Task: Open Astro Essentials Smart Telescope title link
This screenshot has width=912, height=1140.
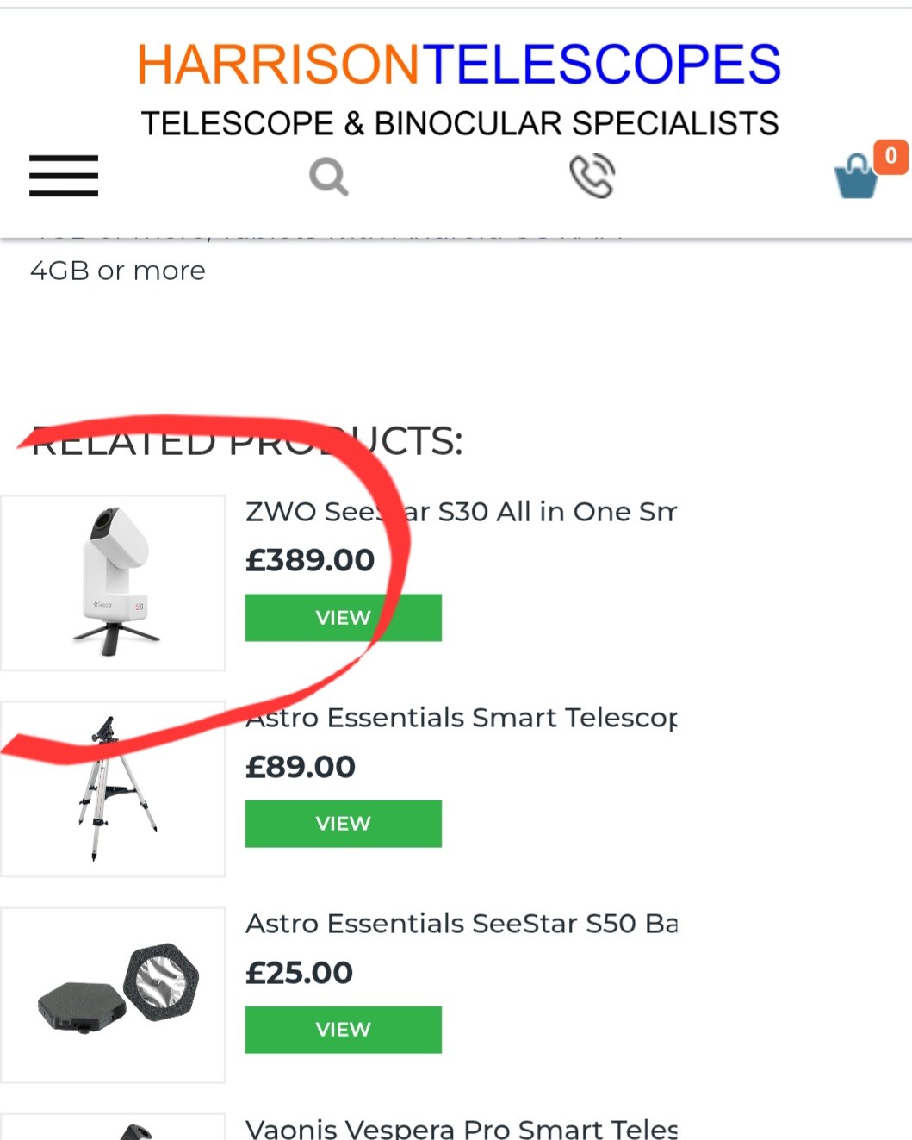Action: click(461, 718)
